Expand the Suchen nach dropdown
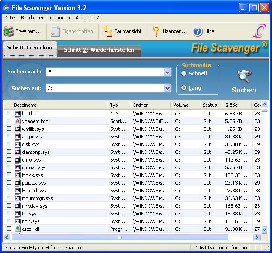 point(167,72)
